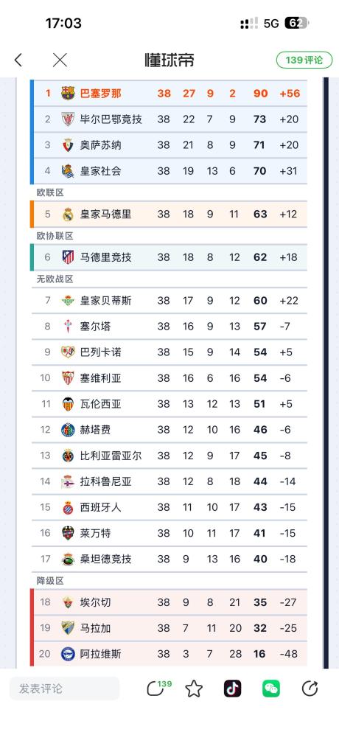Select the Barcelona club crest

tap(68, 94)
